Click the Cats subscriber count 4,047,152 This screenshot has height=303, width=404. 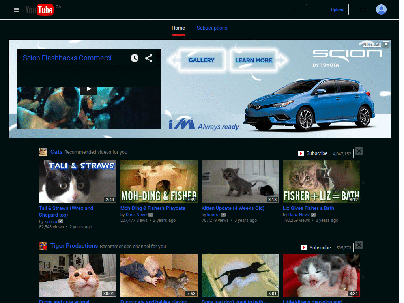(x=342, y=153)
